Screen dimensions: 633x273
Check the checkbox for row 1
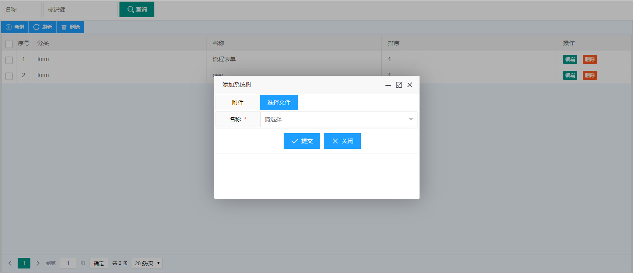pyautogui.click(x=9, y=60)
